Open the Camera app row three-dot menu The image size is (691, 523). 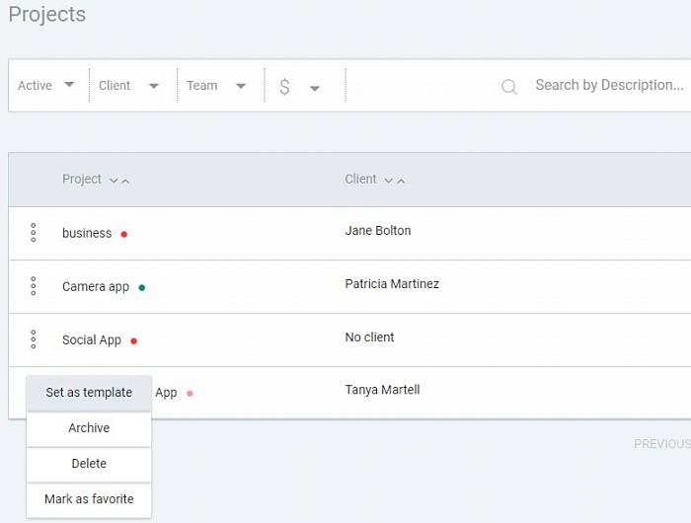coord(33,286)
